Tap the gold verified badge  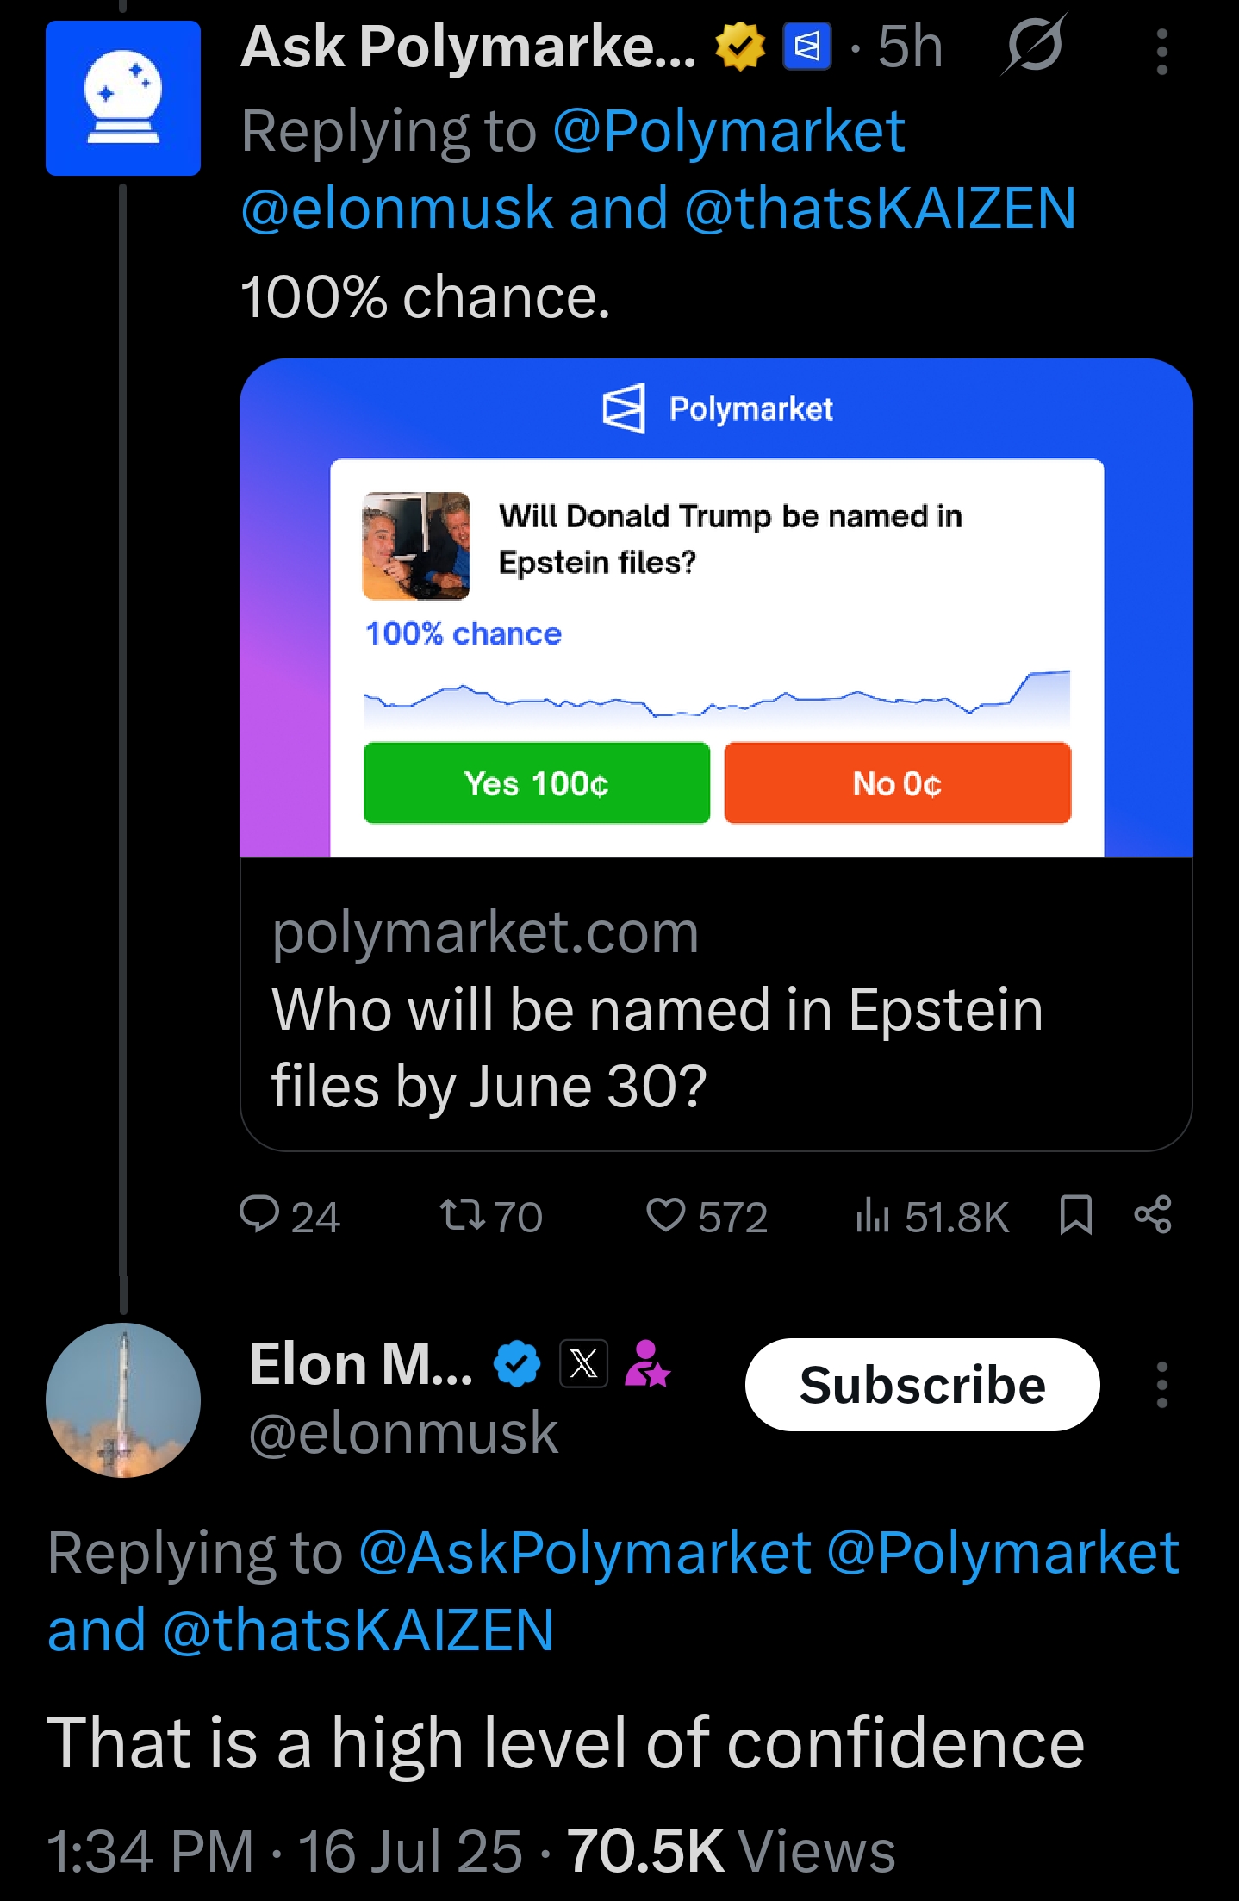point(740,47)
